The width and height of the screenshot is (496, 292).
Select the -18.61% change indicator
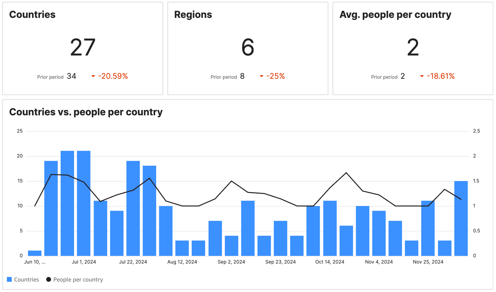point(441,76)
